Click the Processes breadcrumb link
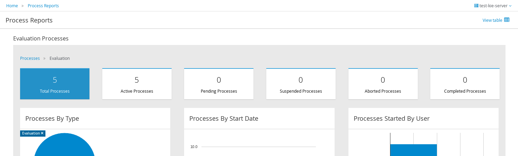Screen dimensions: 518x156 click(30, 58)
